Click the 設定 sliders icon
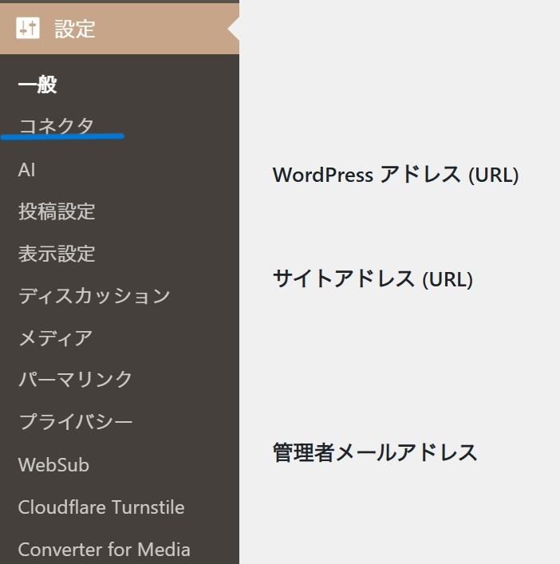The height and width of the screenshot is (564, 560). tap(28, 28)
